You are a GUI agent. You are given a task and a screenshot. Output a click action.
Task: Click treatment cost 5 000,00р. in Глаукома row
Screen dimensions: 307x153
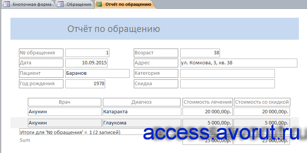(208, 123)
